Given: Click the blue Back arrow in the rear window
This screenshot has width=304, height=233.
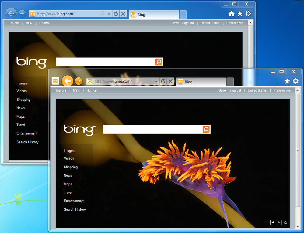Looking at the screenshot, I should (x=11, y=13).
